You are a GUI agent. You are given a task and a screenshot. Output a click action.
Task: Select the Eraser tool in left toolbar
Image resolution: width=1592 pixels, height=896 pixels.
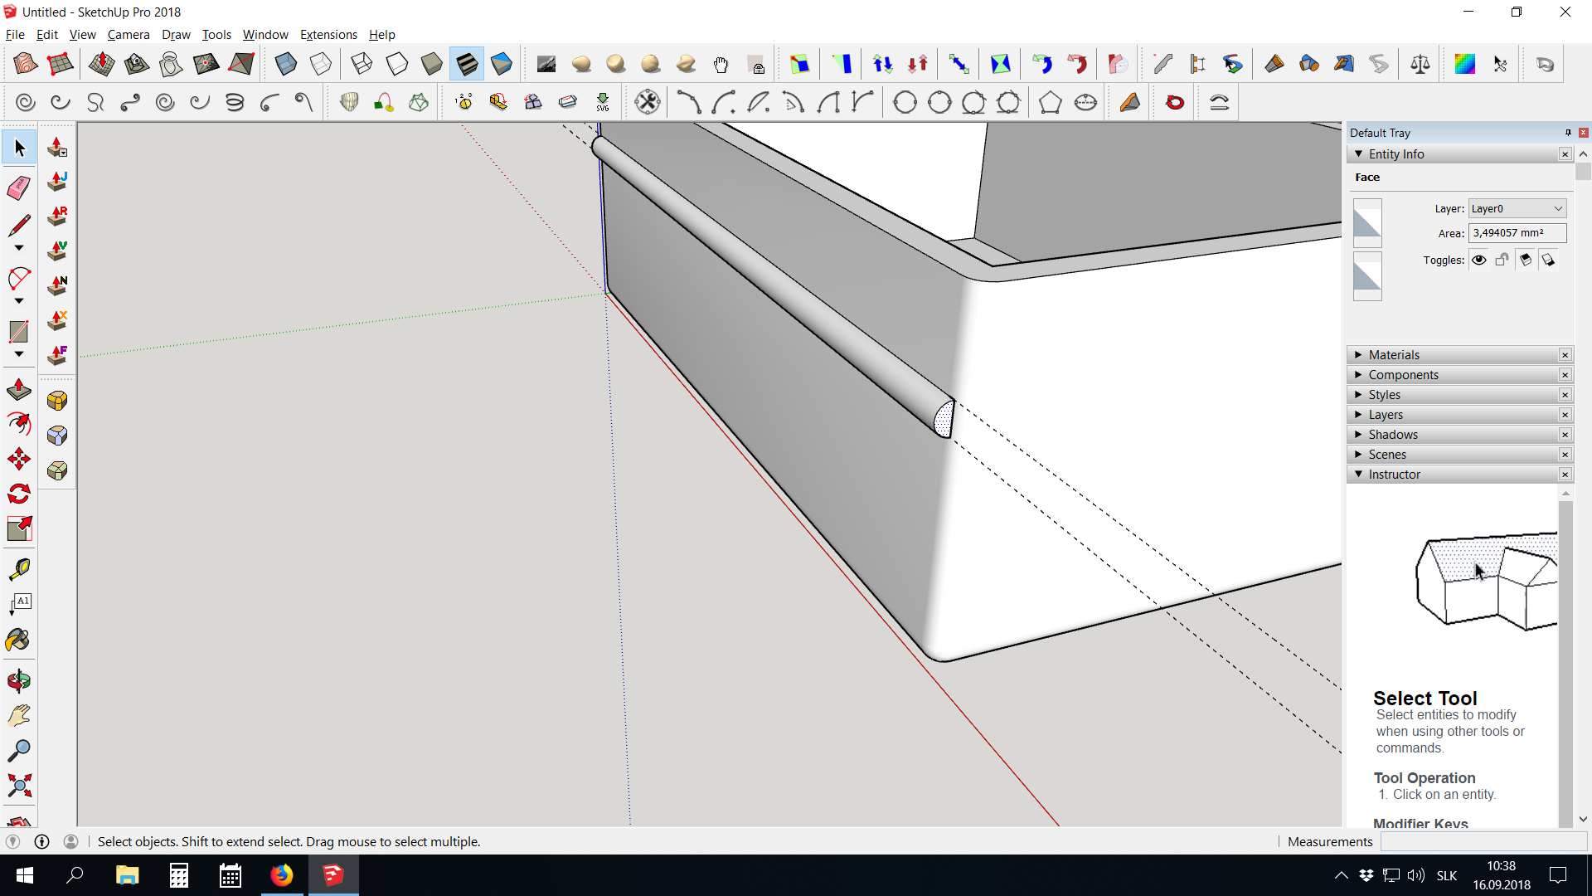click(x=19, y=187)
